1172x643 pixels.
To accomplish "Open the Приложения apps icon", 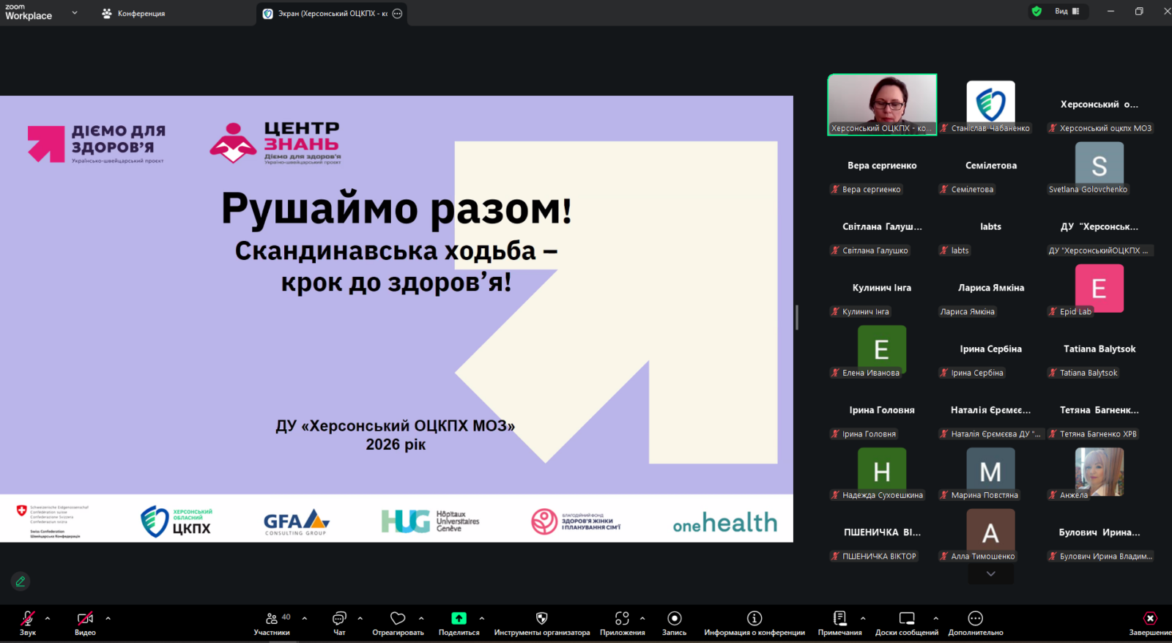I will pyautogui.click(x=622, y=619).
